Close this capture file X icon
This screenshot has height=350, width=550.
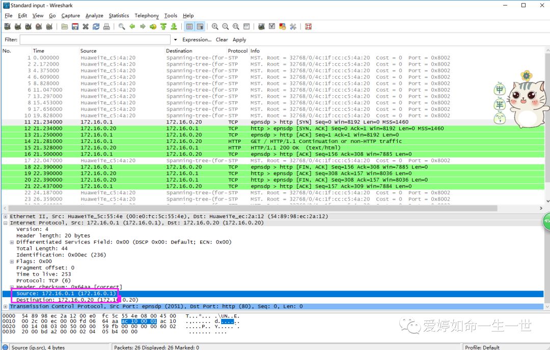pos(86,26)
